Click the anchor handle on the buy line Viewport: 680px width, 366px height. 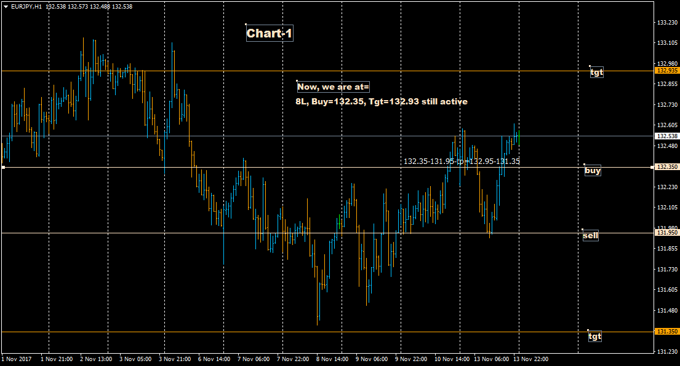pos(3,167)
